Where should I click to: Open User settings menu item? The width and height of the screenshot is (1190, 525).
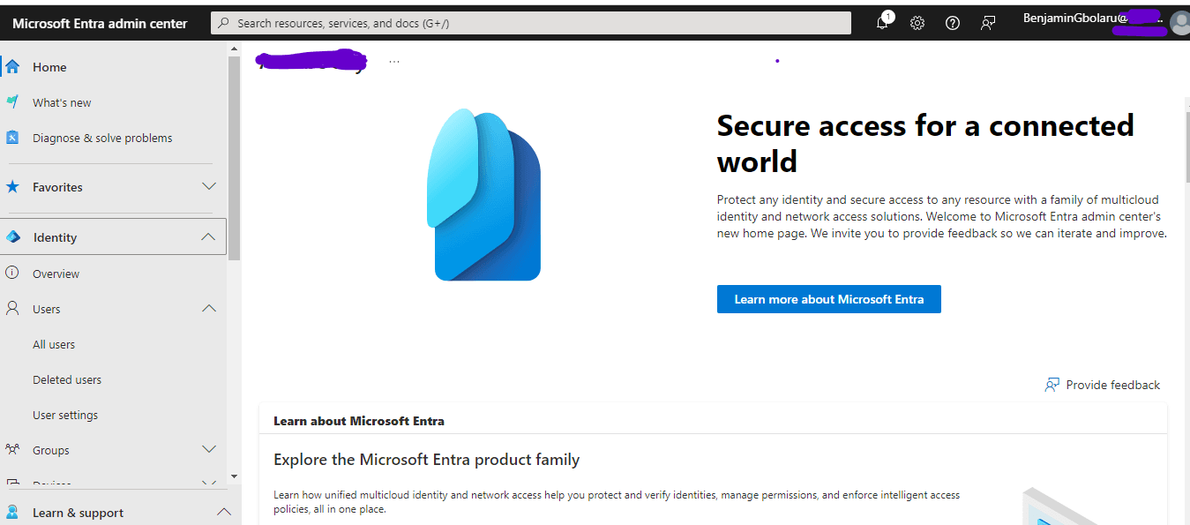[x=65, y=416]
